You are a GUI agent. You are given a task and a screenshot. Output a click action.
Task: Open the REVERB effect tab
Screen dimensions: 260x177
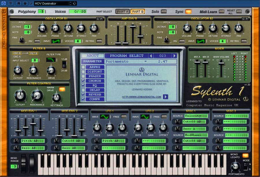pos(95,94)
